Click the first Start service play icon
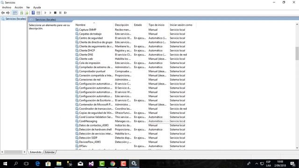This screenshot has height=168, width=299. pyautogui.click(x=45, y=13)
